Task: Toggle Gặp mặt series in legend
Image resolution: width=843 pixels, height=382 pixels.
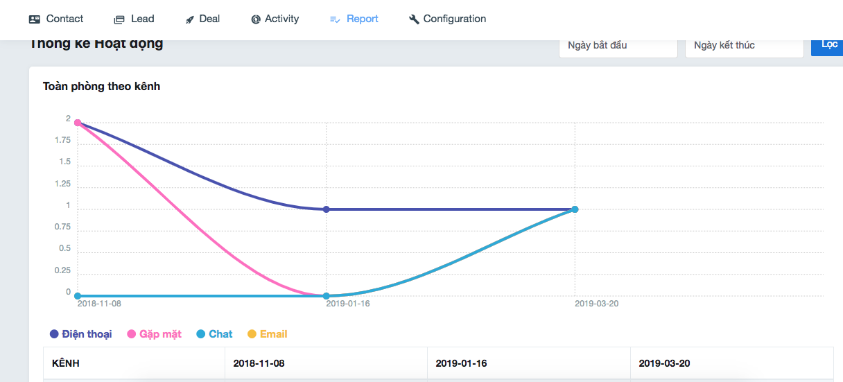Action: (154, 334)
